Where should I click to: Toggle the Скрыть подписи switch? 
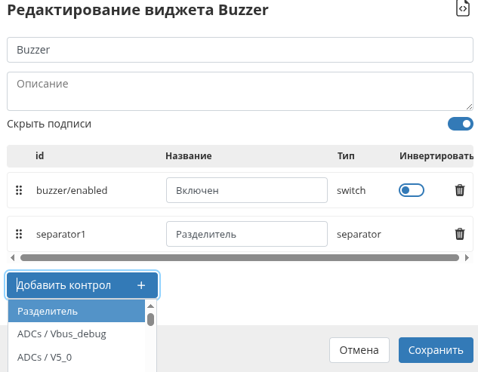pos(460,124)
